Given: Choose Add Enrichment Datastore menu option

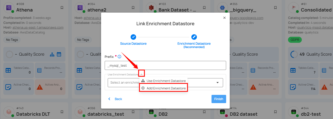Looking at the screenshot, I should [x=163, y=88].
